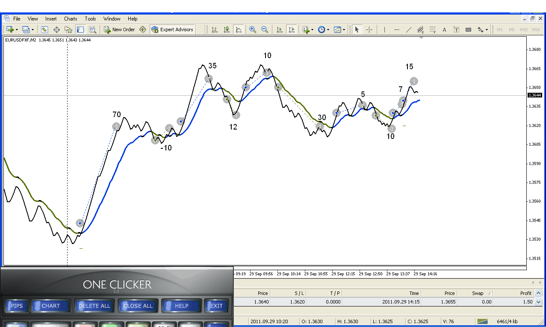Toggle the Data Window crosshair-circle icon
This screenshot has height=327, width=546.
pyautogui.click(x=56, y=29)
